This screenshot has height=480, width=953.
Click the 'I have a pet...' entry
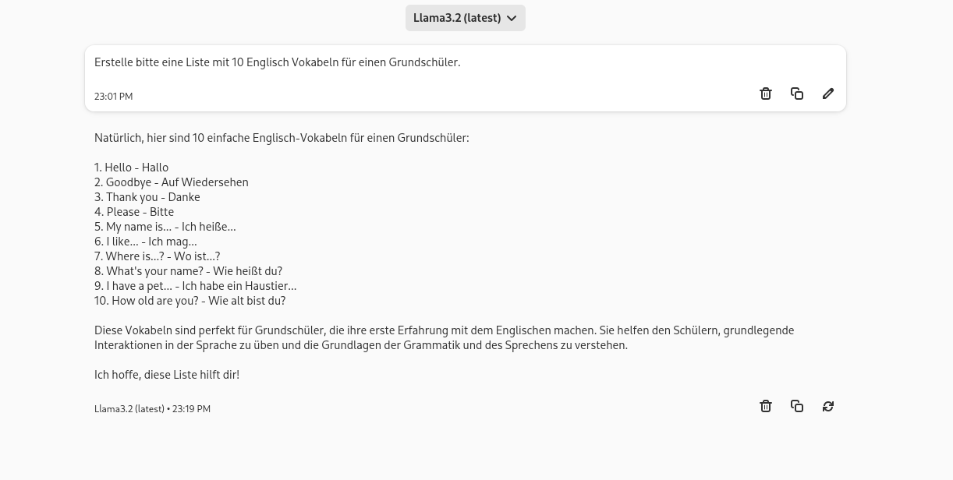(195, 286)
